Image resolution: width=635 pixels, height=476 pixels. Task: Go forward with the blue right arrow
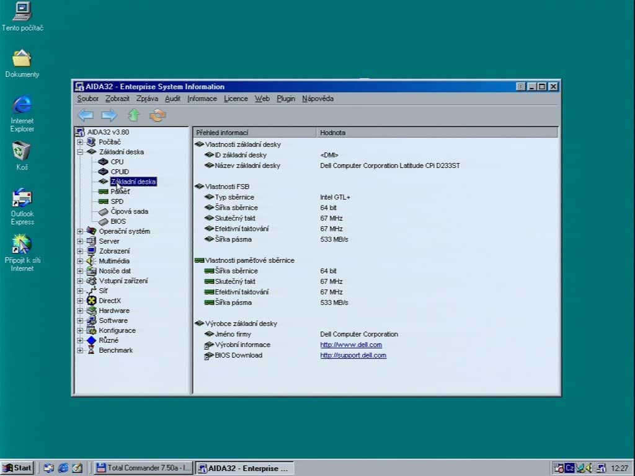[109, 115]
